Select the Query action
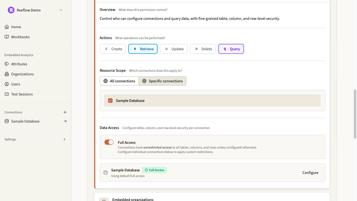The image size is (357, 201). [231, 49]
